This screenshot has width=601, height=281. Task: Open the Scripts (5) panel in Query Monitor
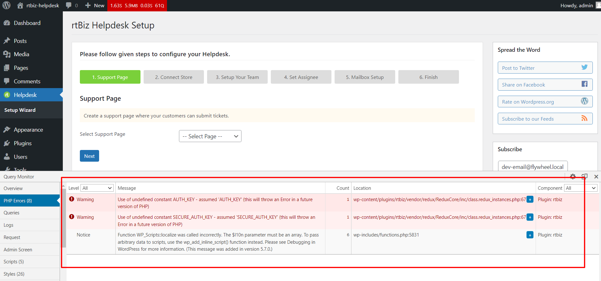pyautogui.click(x=30, y=262)
